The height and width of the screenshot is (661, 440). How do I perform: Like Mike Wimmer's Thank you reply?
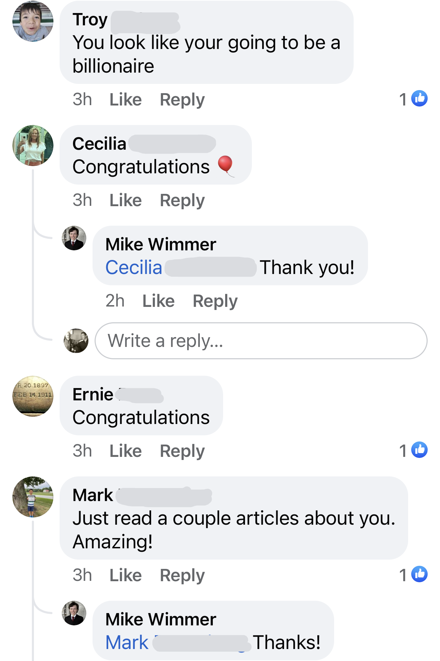(158, 301)
